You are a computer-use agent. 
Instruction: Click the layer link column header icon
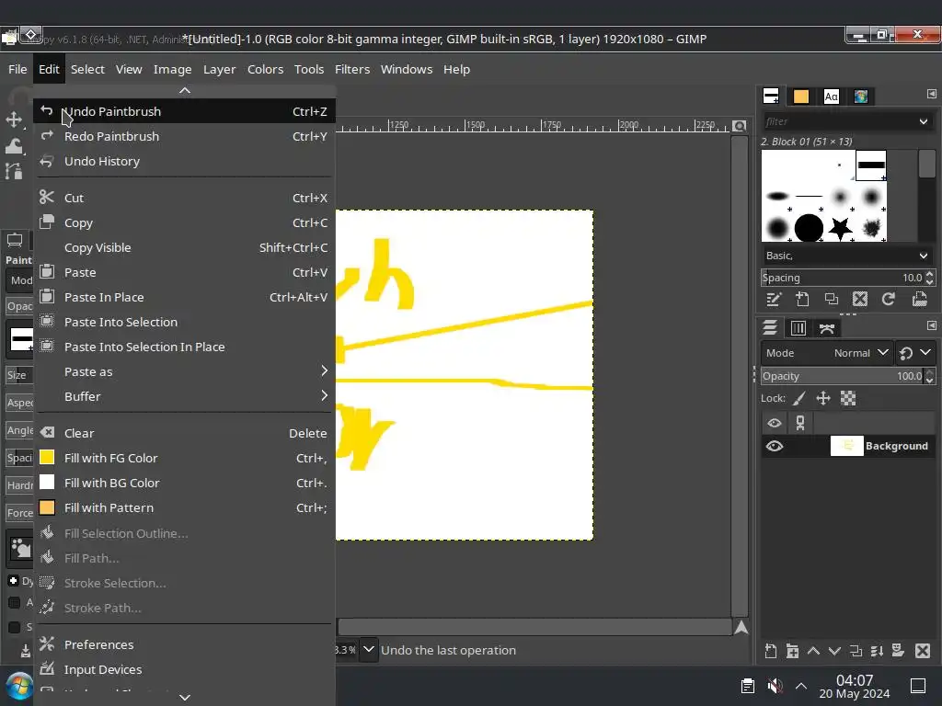[800, 423]
